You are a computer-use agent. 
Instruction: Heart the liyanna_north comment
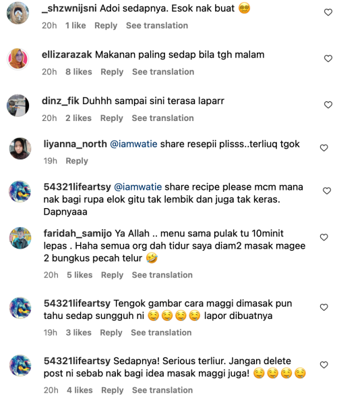tap(324, 148)
